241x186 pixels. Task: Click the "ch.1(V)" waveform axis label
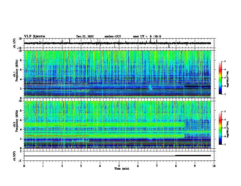15,43
